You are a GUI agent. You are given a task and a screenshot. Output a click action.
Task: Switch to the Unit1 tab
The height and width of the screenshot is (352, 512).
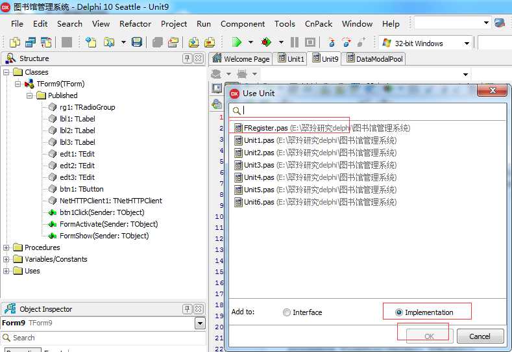(291, 59)
